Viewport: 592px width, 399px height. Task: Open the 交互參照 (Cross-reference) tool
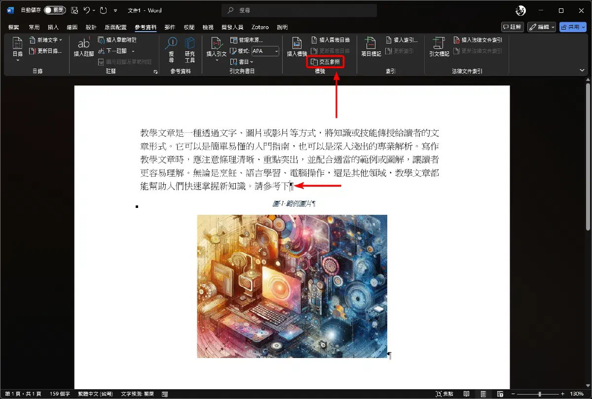tap(325, 62)
